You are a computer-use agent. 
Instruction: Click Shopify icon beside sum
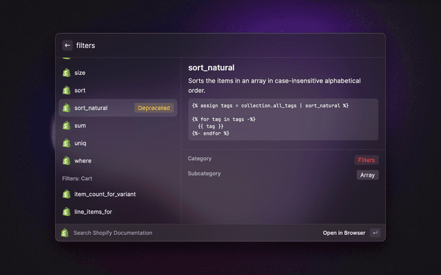click(x=66, y=126)
